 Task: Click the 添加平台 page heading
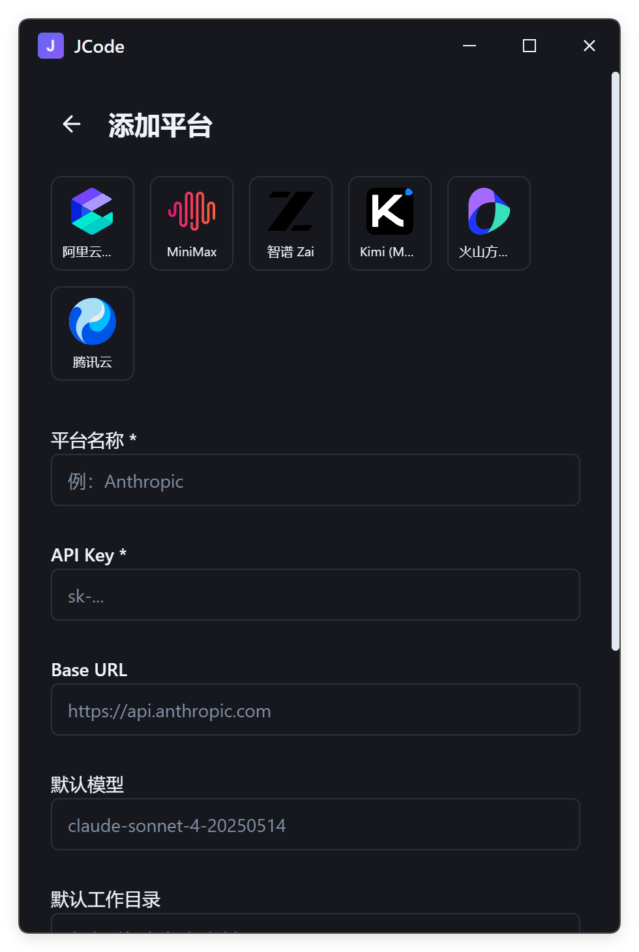tap(160, 125)
